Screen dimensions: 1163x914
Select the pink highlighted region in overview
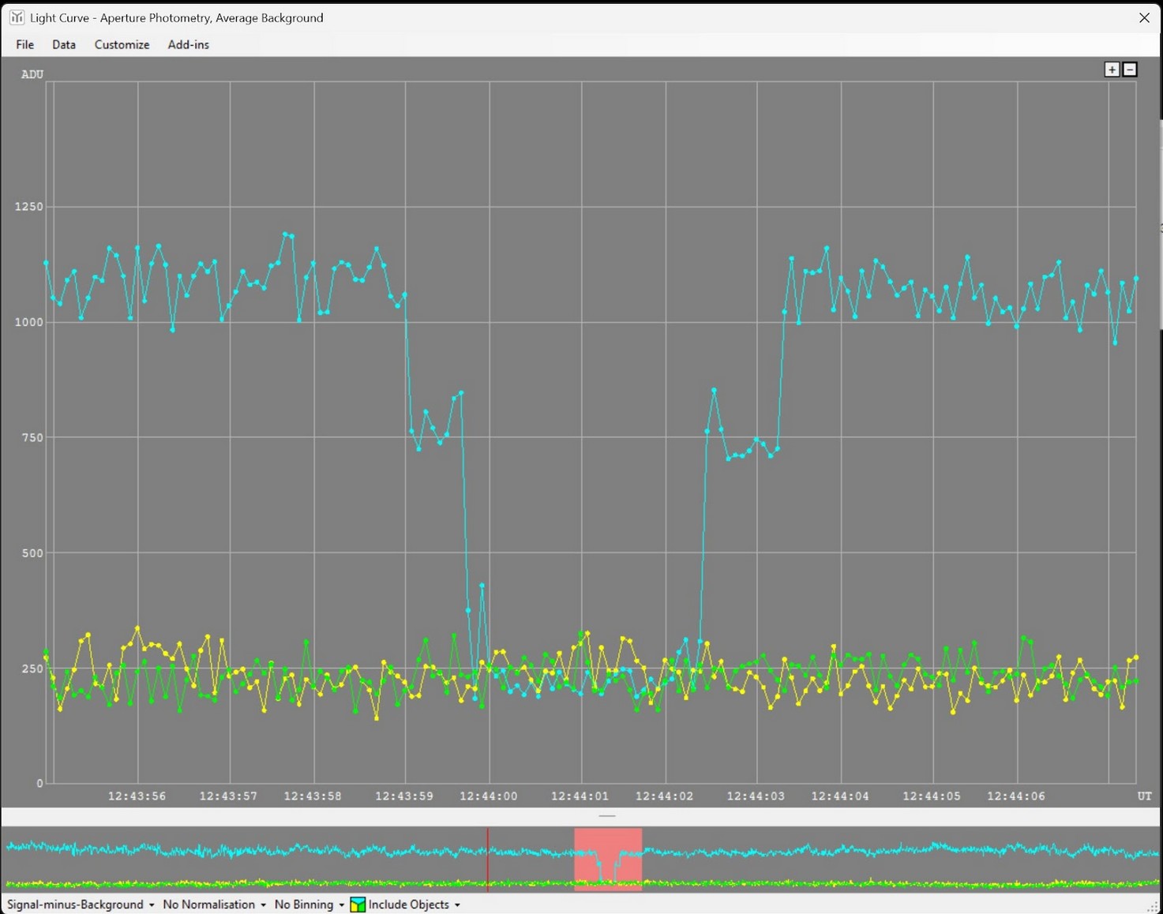point(608,859)
